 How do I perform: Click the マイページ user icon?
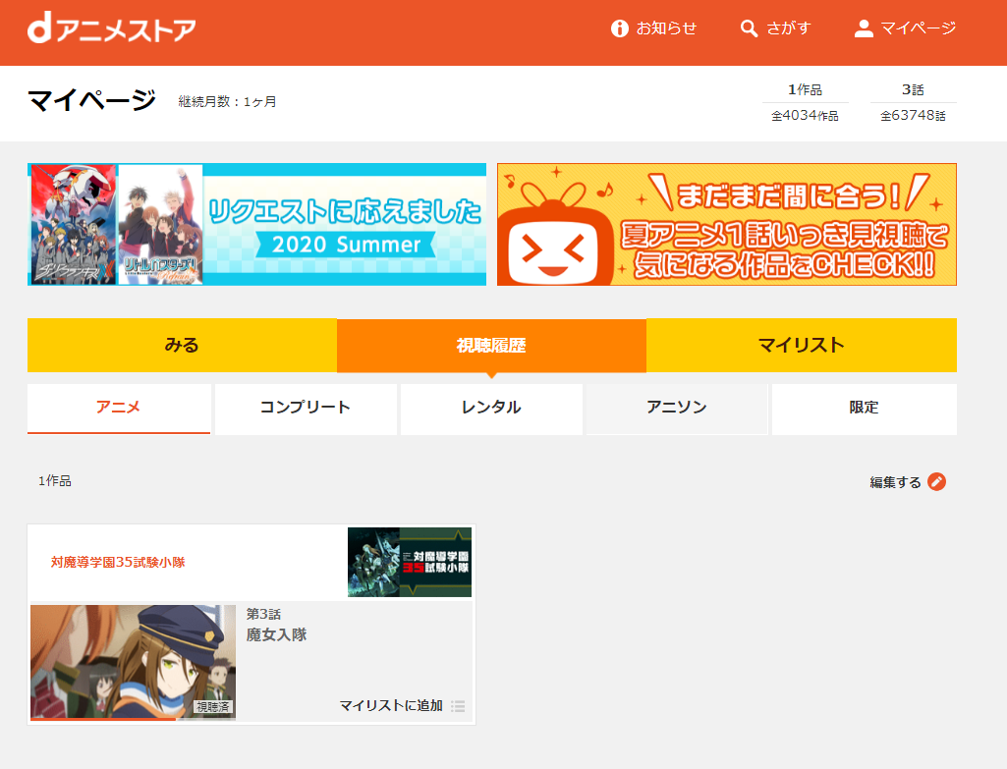pyautogui.click(x=864, y=28)
